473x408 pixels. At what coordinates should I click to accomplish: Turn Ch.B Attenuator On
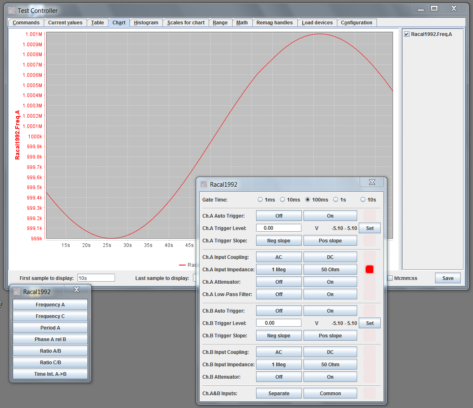click(x=330, y=377)
